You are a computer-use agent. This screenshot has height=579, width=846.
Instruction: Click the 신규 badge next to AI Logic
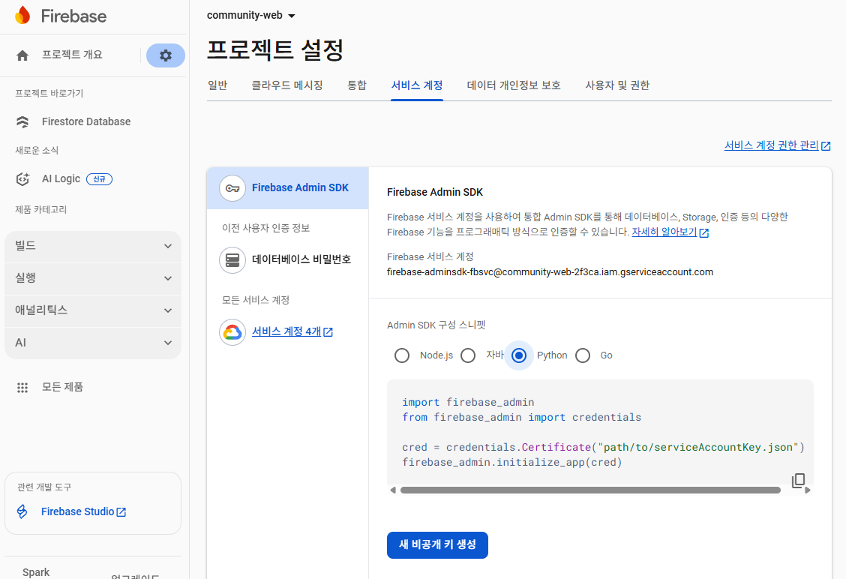click(99, 179)
